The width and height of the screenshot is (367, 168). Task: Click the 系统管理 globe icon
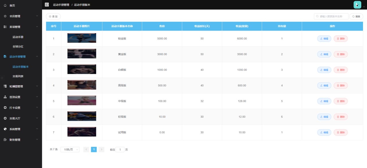(5, 129)
